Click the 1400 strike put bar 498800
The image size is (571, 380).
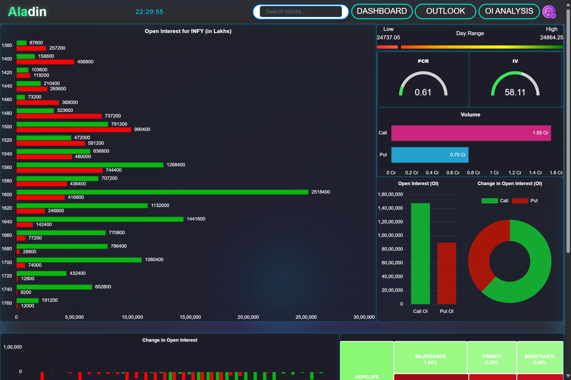(x=45, y=62)
